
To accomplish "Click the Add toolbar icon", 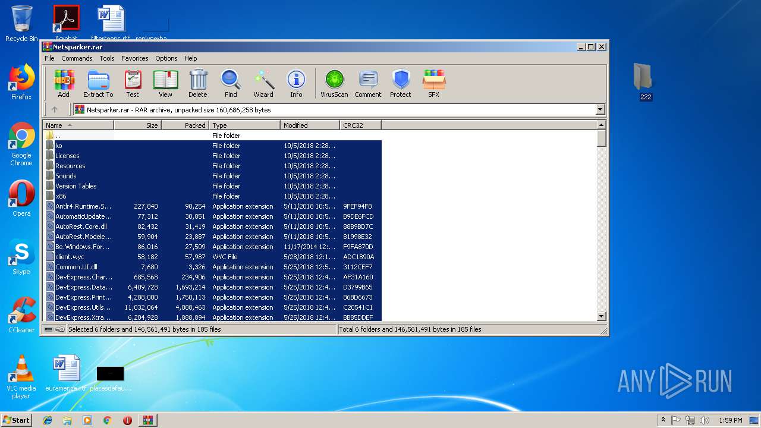I will 64,84.
